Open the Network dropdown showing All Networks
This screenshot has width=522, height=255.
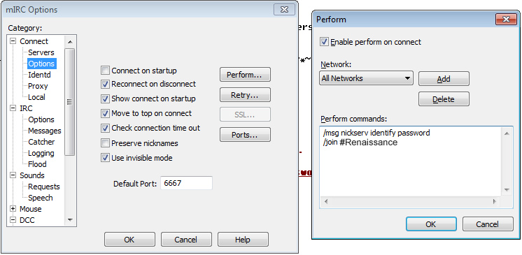tap(366, 78)
